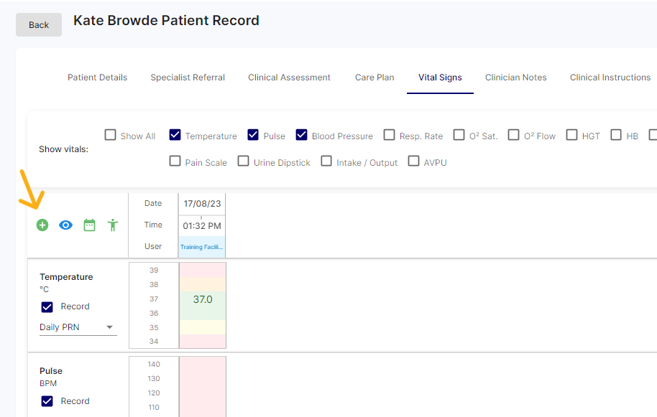The height and width of the screenshot is (417, 657).
Task: Enable the Show All checkbox
Action: (111, 135)
